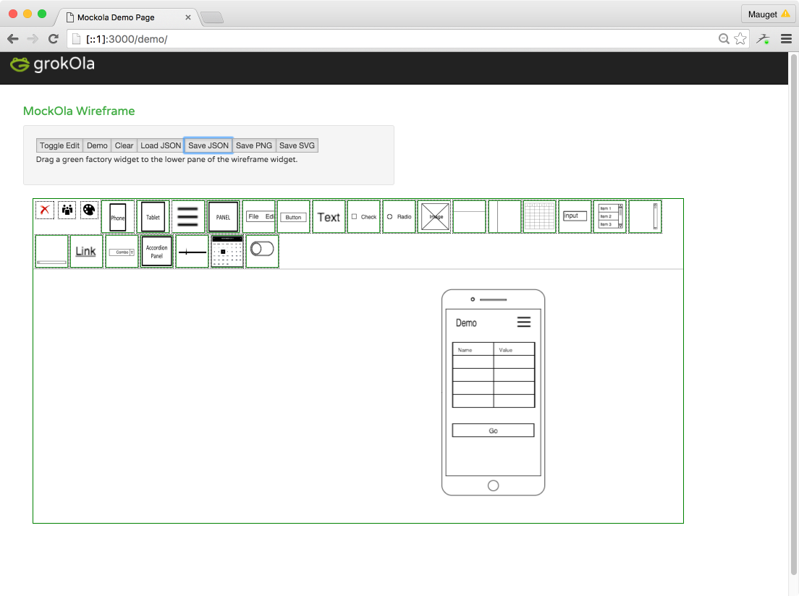The image size is (799, 596).
Task: Select the Combo dropdown factory widget
Action: 122,251
